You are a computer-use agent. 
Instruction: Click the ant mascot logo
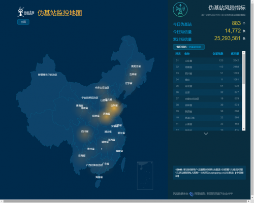21,12
